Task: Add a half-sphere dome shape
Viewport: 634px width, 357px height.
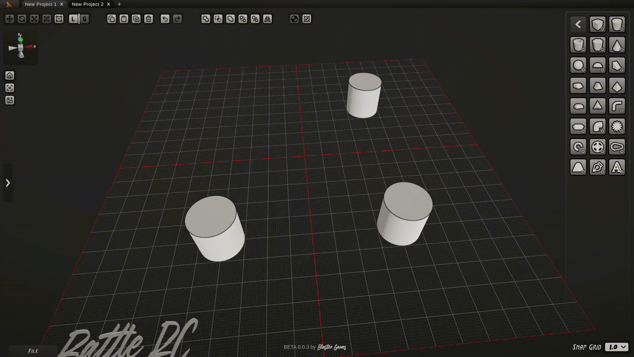Action: [598, 65]
